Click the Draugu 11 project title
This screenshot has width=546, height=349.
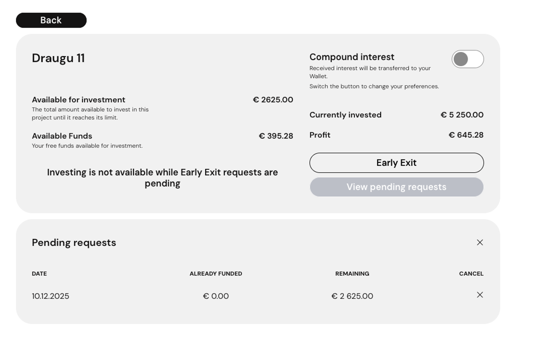[x=58, y=58]
